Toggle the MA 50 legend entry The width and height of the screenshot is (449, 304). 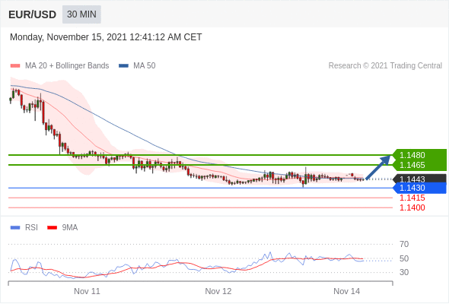[137, 66]
